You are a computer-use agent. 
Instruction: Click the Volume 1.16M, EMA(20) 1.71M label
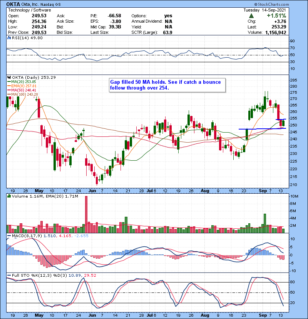point(45,196)
